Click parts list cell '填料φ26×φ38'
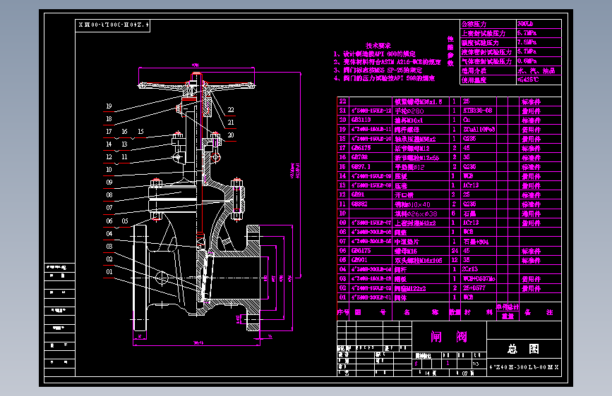The image size is (612, 396). (x=416, y=214)
